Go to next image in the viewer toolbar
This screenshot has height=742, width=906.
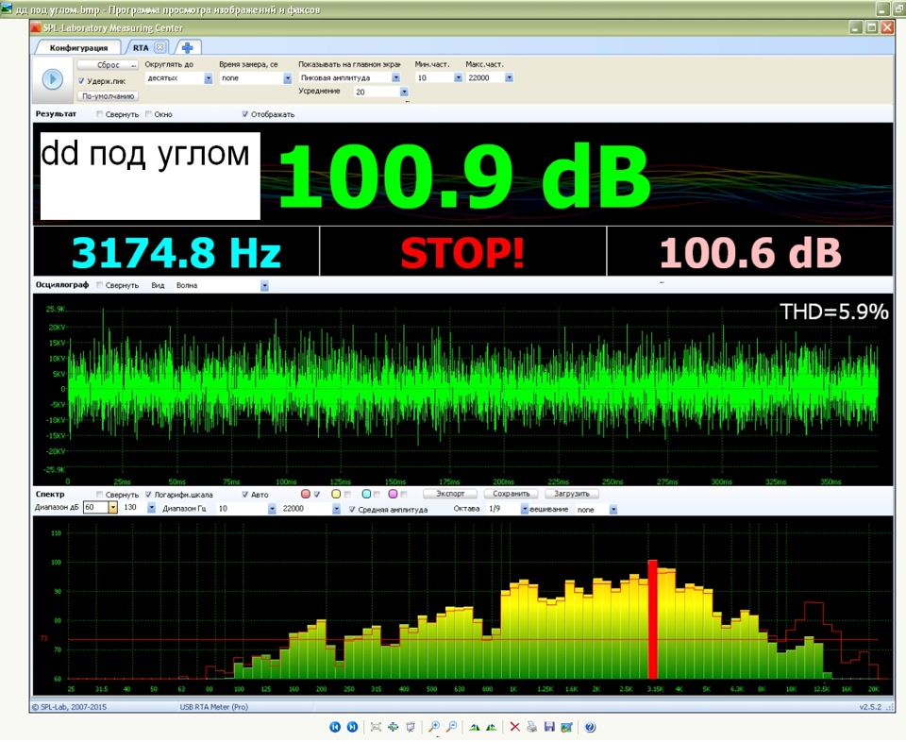[352, 727]
